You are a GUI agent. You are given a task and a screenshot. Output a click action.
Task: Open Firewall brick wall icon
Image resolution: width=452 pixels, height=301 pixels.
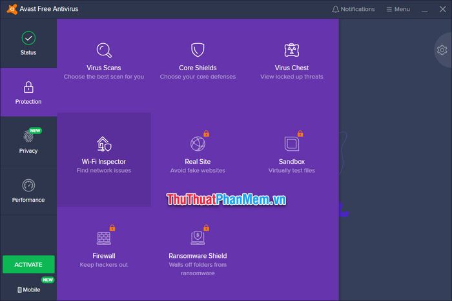(104, 238)
